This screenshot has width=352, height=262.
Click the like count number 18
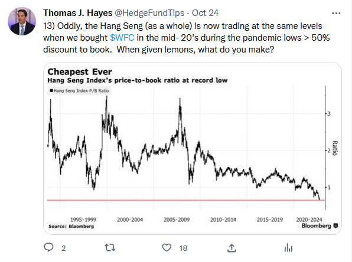183,248
